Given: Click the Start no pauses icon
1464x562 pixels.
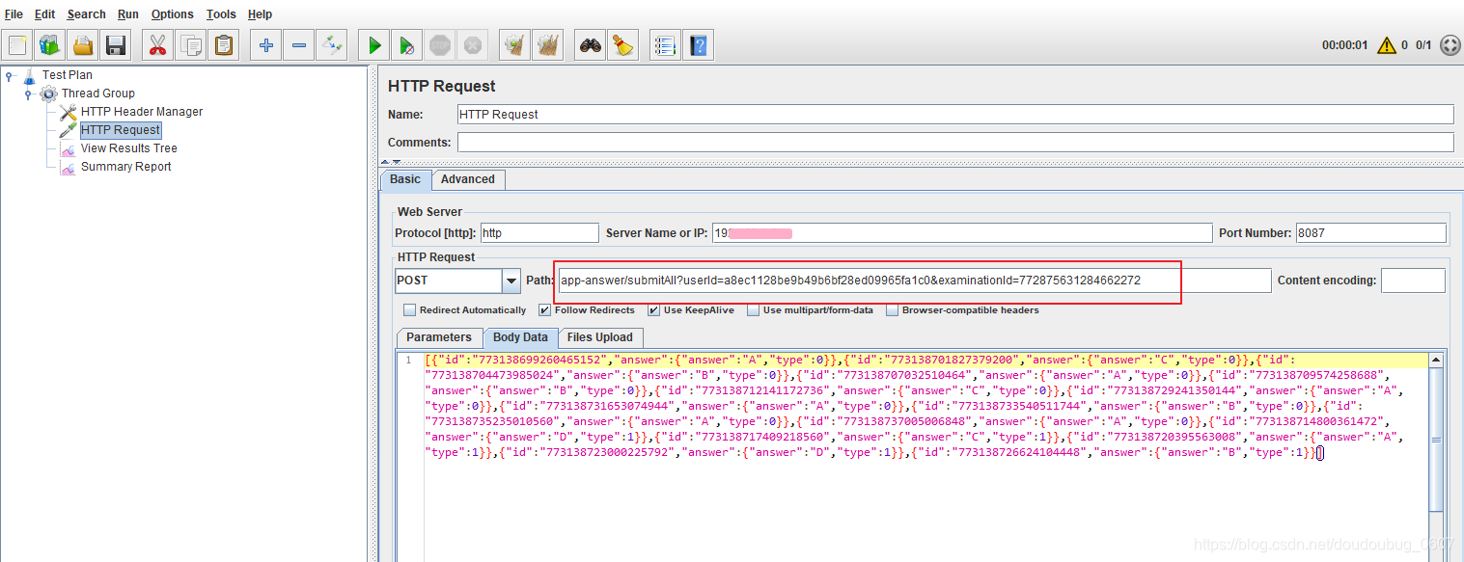Looking at the screenshot, I should 407,45.
